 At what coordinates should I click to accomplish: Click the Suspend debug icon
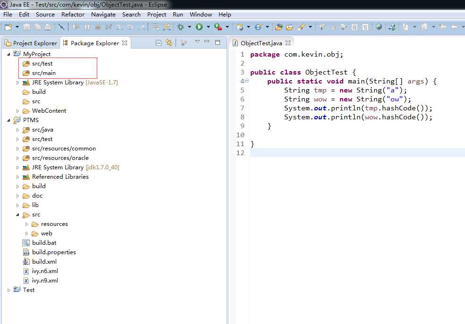87,27
